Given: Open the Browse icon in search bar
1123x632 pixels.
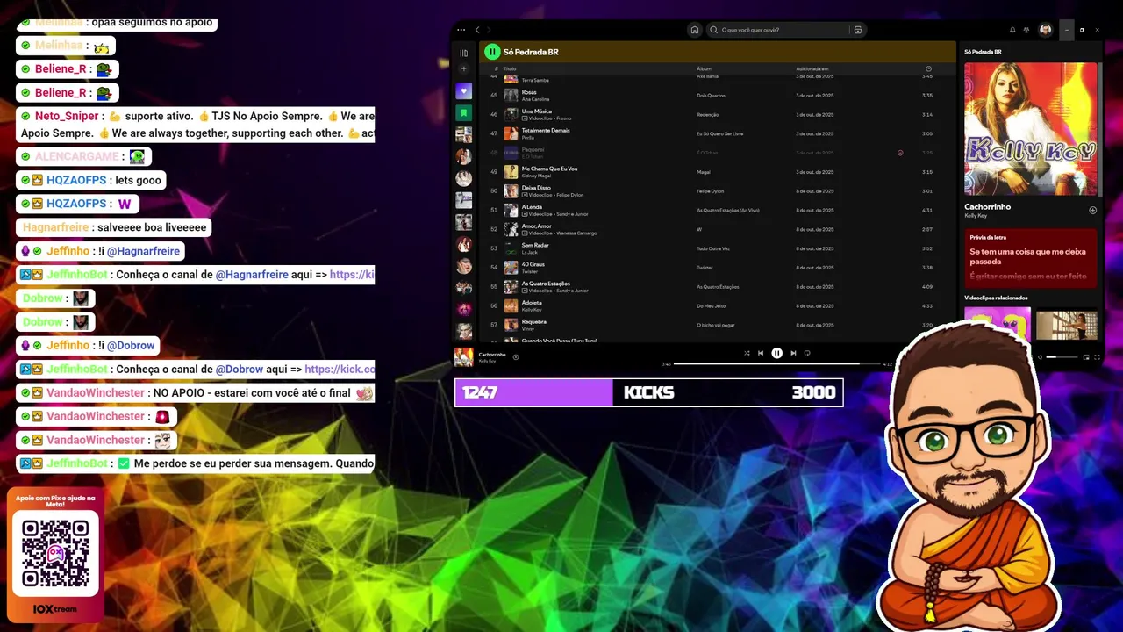Looking at the screenshot, I should [x=858, y=30].
